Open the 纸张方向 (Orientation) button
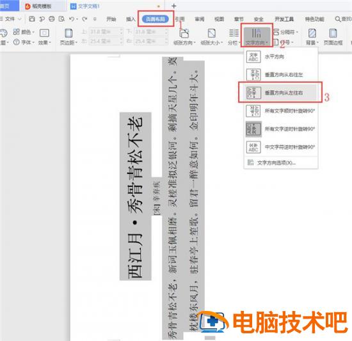This screenshot has width=352, height=341. coord(184,36)
